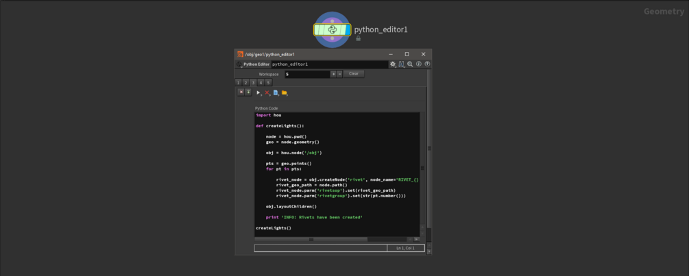Click the blue H presets icon

point(402,64)
